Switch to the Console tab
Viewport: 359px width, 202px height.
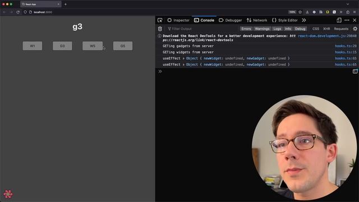pos(204,20)
